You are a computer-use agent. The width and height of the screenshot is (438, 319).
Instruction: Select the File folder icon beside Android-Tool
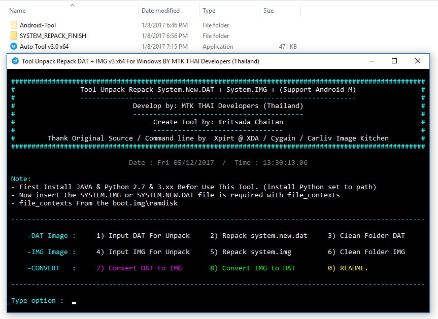(14, 25)
